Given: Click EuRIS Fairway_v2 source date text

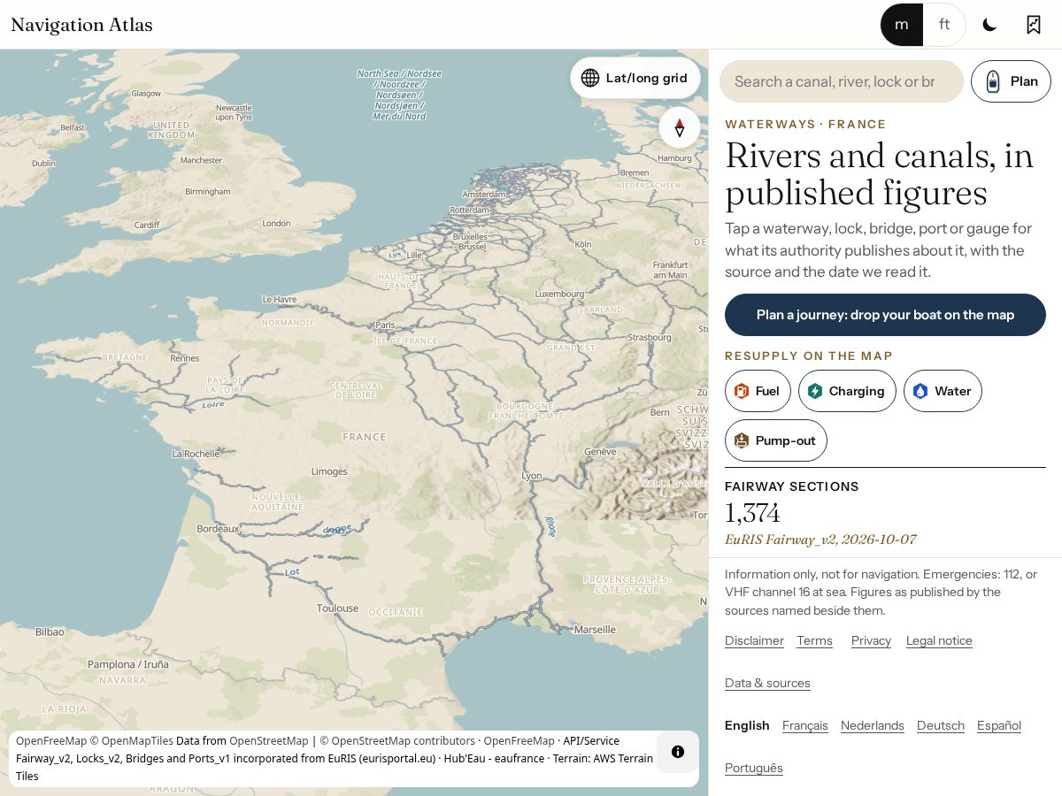Looking at the screenshot, I should pos(820,540).
